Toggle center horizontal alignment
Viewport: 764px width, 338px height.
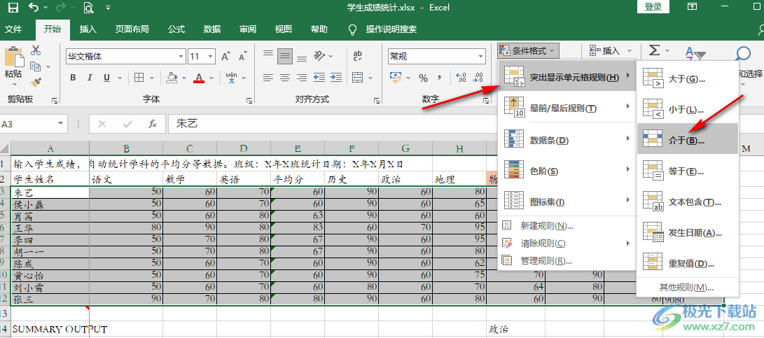click(285, 78)
